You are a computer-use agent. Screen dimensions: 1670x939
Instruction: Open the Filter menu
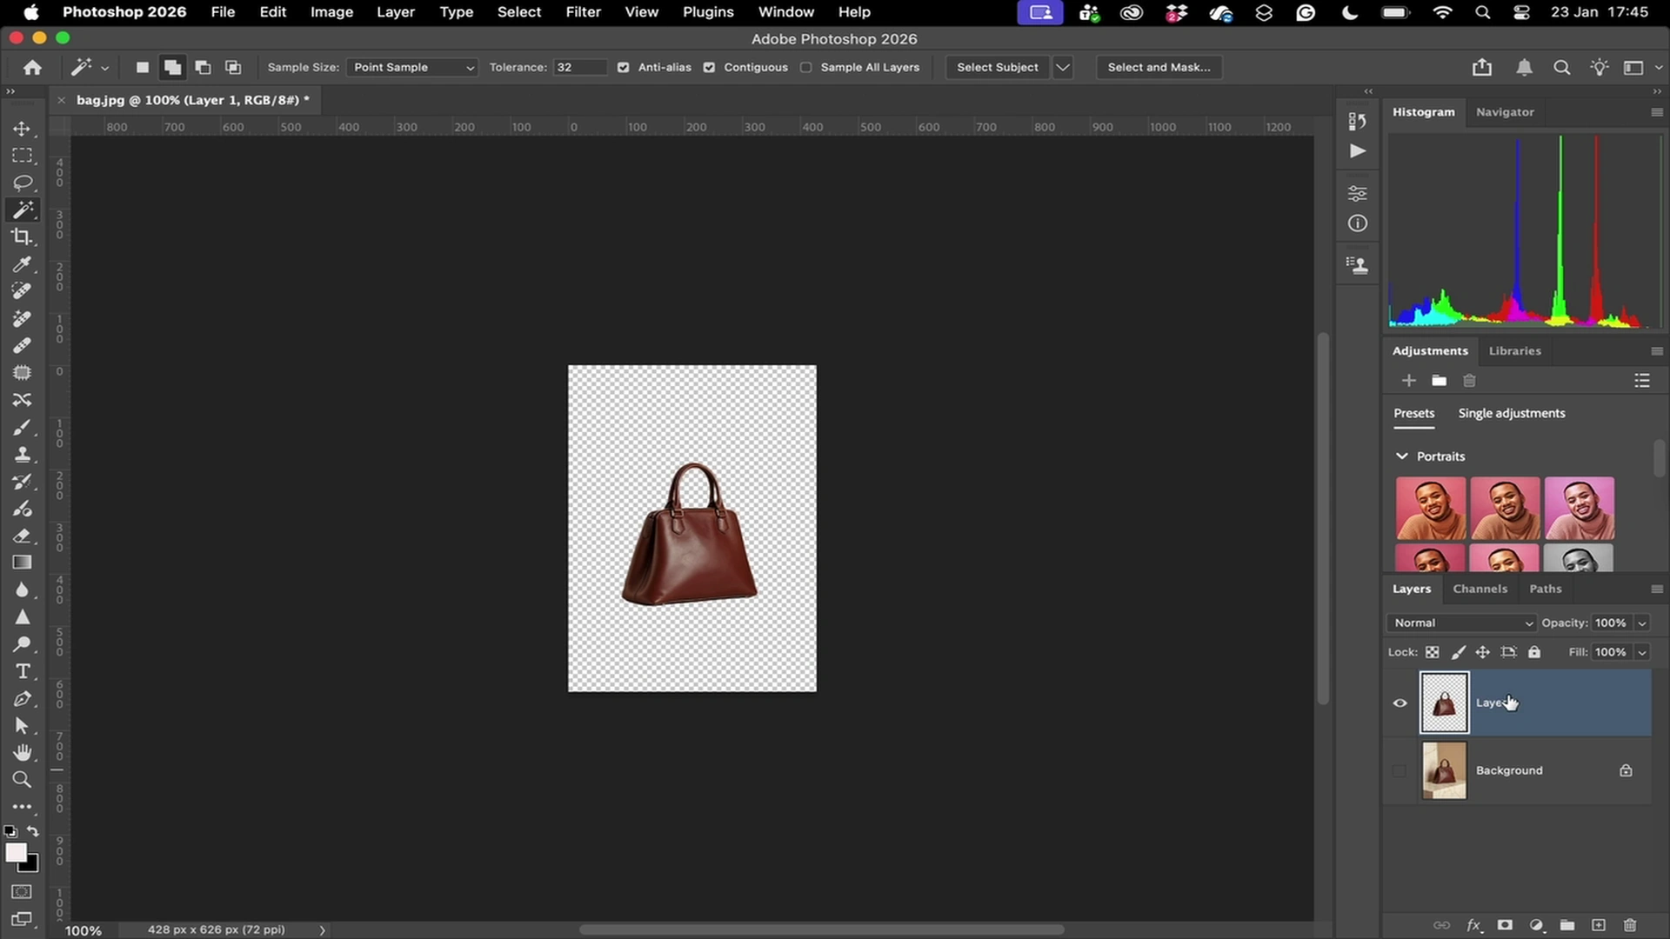tap(582, 12)
